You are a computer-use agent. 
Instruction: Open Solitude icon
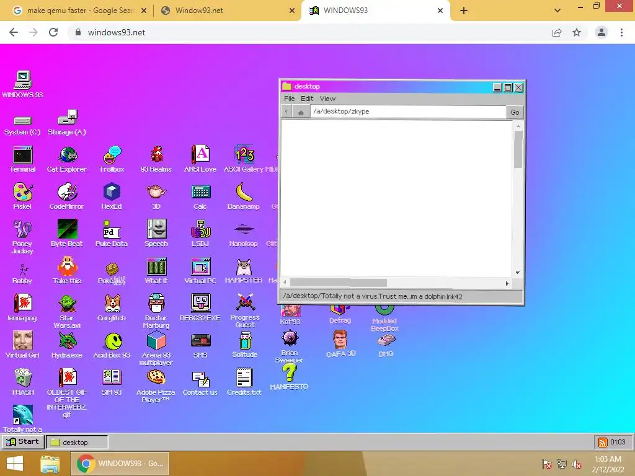click(x=244, y=344)
